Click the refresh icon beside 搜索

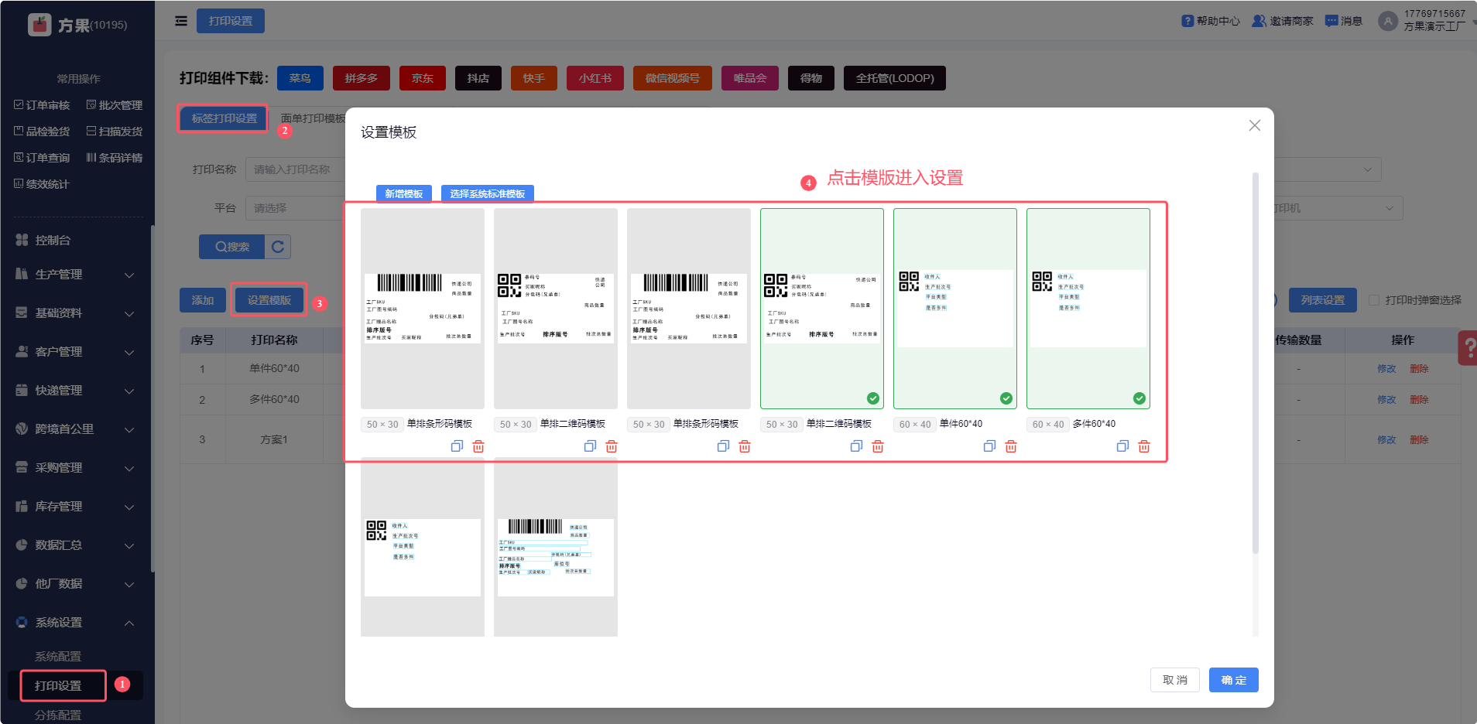point(278,247)
